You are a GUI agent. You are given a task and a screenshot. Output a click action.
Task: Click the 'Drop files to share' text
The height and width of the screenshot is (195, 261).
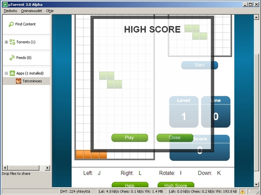(x=16, y=174)
